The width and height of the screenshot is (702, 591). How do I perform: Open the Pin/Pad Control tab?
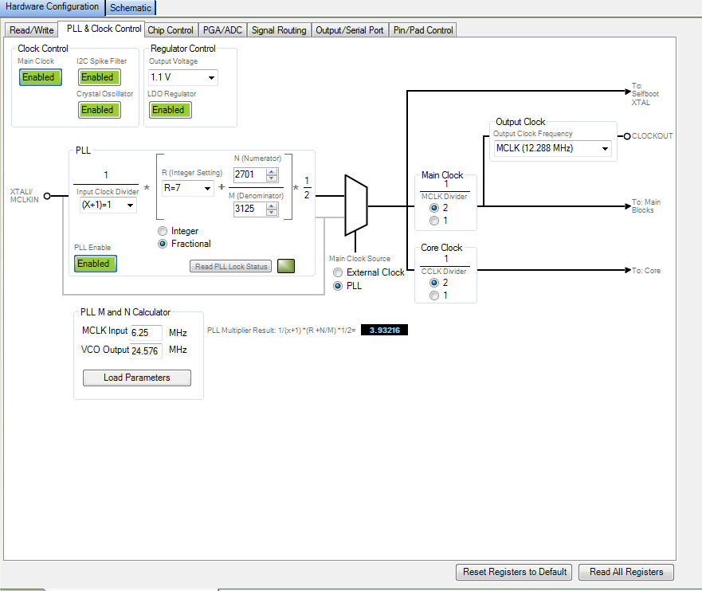(x=423, y=30)
